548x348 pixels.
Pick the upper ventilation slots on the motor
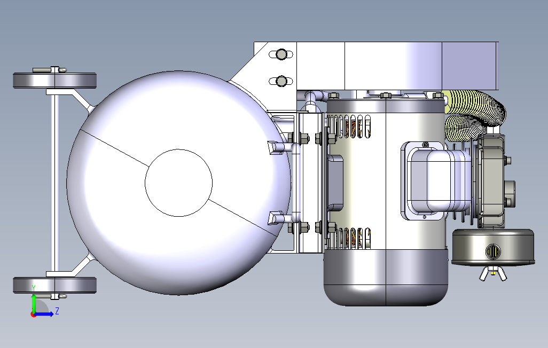[x=349, y=126]
